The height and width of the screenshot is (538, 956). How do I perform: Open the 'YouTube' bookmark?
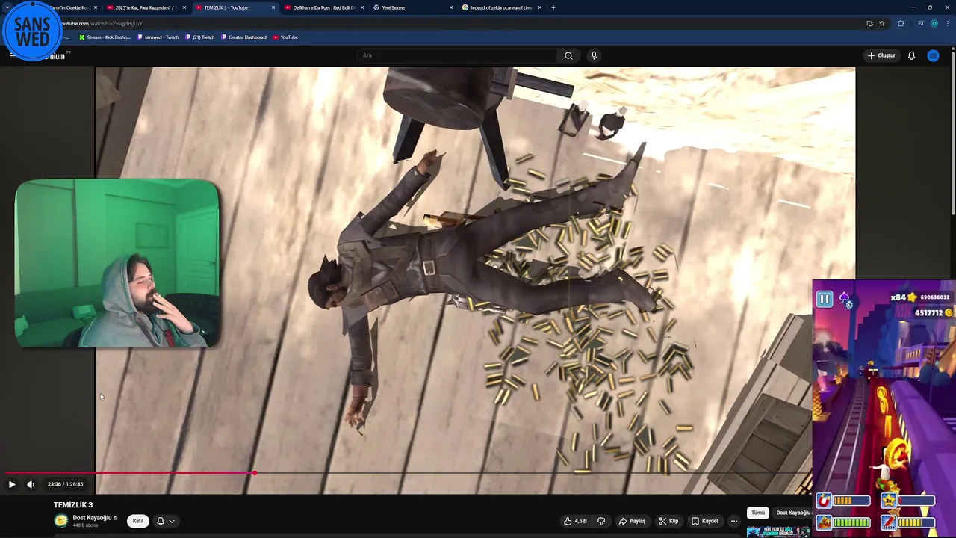(x=285, y=37)
